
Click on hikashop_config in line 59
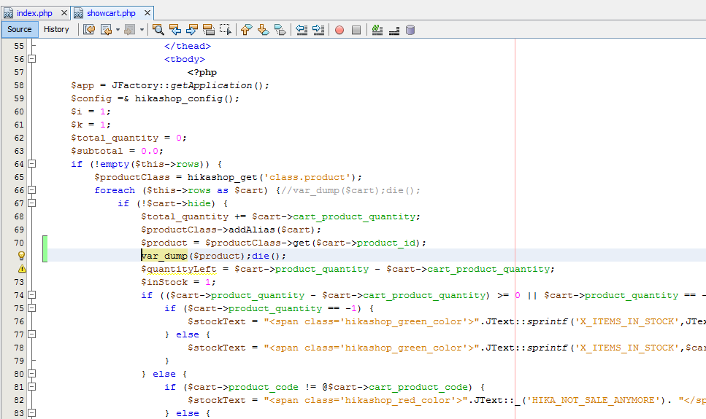[179, 98]
